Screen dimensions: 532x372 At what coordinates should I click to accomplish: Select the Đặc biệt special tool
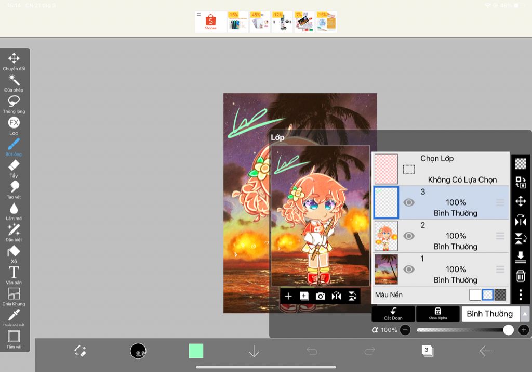click(14, 233)
